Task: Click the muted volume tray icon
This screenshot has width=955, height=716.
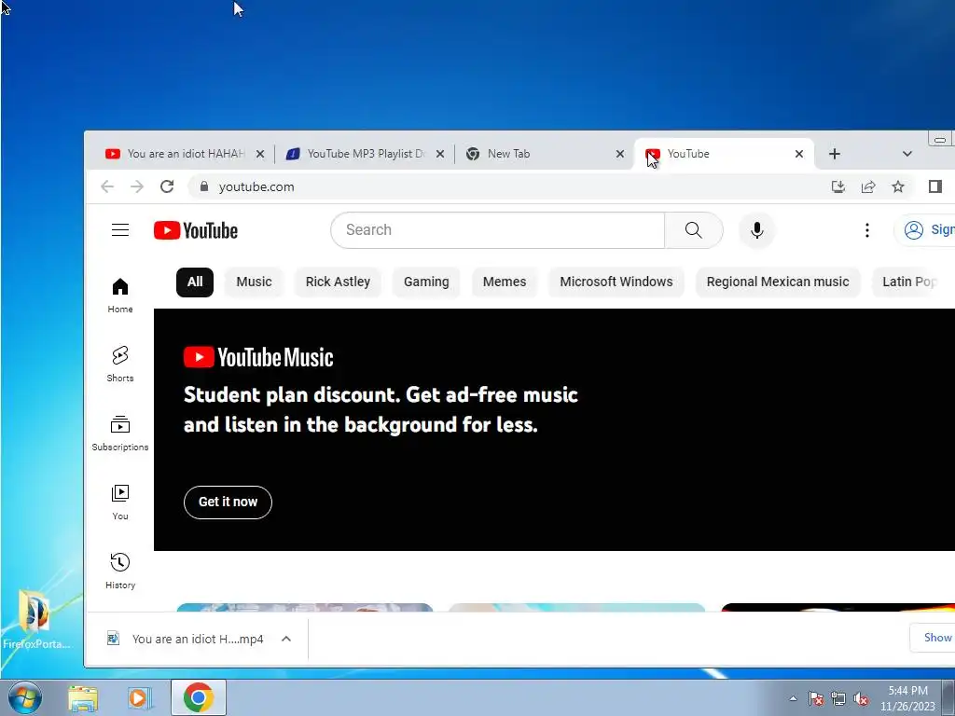Action: coord(861,699)
